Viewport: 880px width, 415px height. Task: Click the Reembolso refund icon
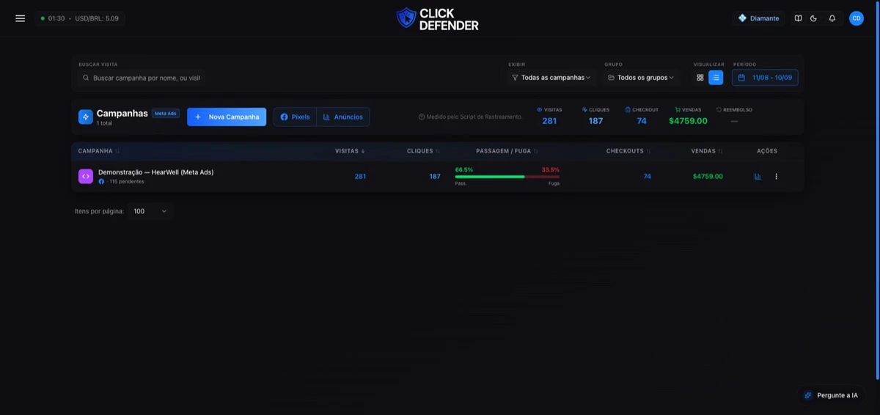point(719,110)
